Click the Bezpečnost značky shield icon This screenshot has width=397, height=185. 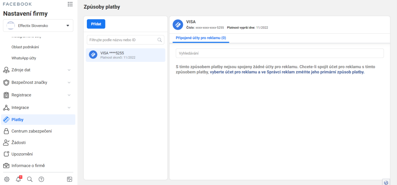pos(6,83)
